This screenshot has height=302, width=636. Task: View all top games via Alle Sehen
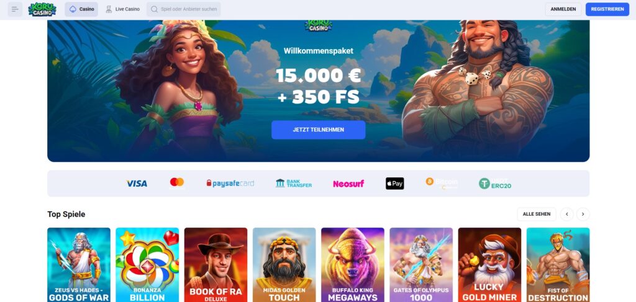[x=536, y=214]
